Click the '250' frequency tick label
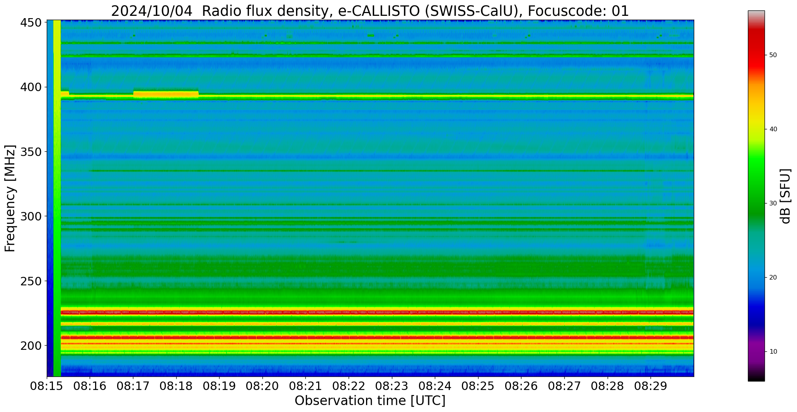Viewport: 797px width, 412px height. (31, 281)
